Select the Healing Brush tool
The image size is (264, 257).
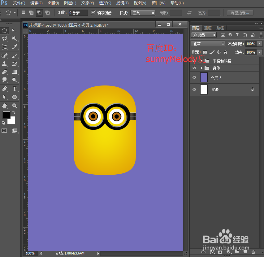click(4, 55)
